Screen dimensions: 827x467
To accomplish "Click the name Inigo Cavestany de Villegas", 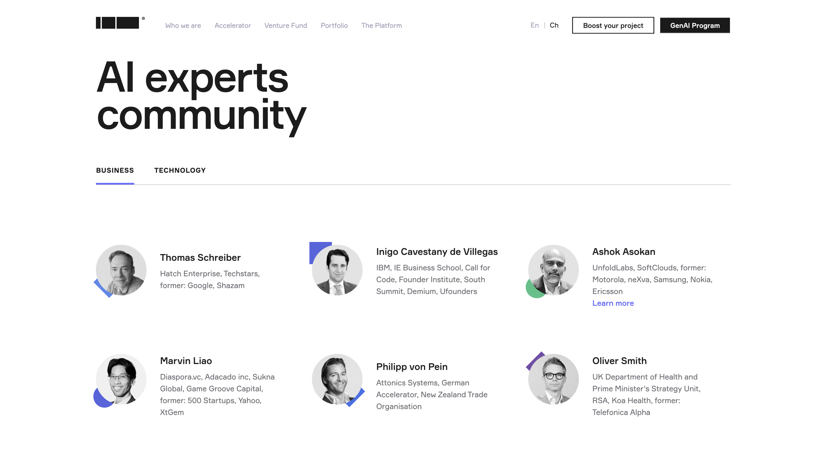I will [437, 252].
